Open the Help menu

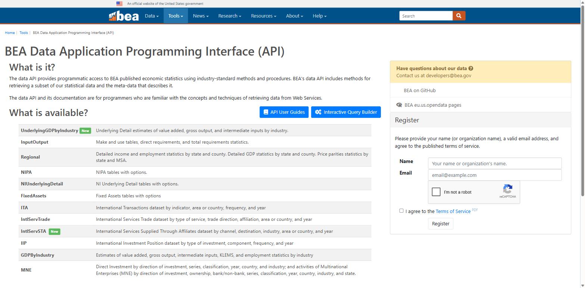(x=319, y=16)
